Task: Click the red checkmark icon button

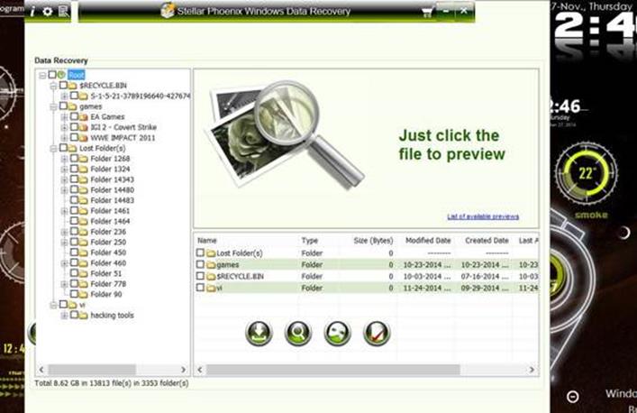Action: (377, 333)
